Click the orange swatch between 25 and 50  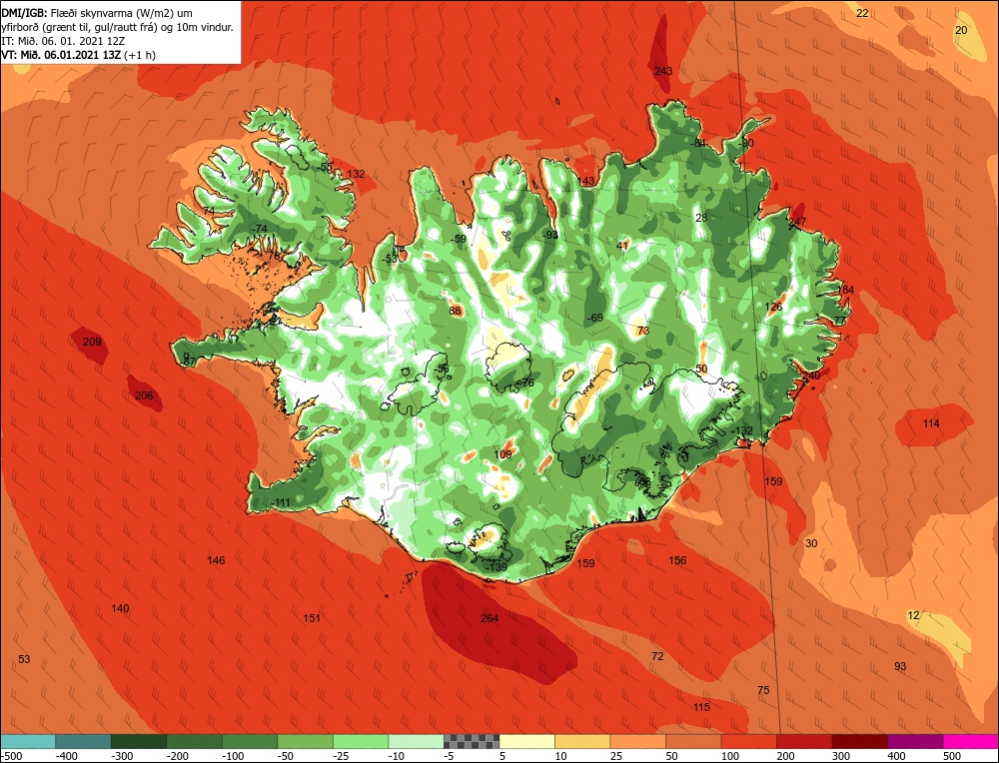coord(638,741)
